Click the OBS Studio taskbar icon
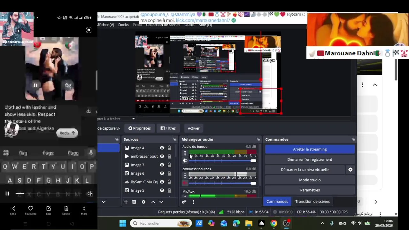 point(286,223)
